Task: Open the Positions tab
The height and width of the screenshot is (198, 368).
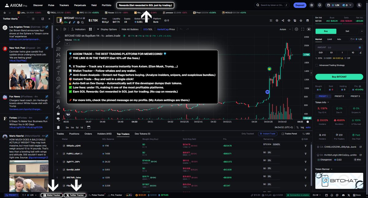Action: (74, 134)
